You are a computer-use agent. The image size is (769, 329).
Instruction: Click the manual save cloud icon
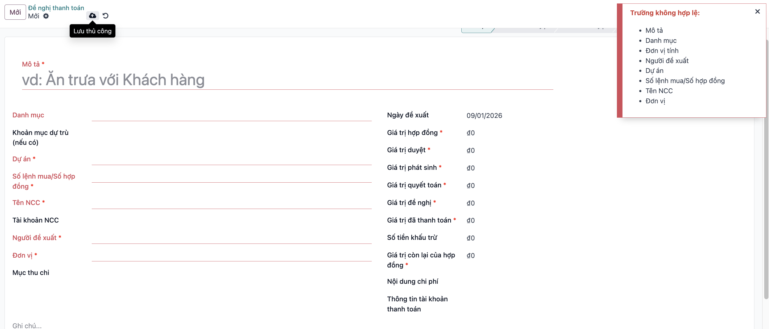click(93, 15)
